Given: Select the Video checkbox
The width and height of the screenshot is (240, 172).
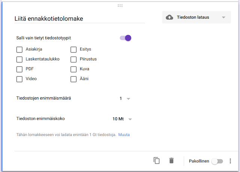Looking at the screenshot, I should (x=19, y=79).
